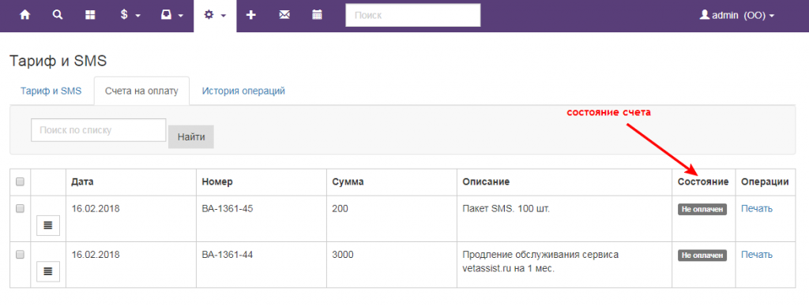The image size is (809, 306).
Task: Click the Сумма column header
Action: [348, 182]
